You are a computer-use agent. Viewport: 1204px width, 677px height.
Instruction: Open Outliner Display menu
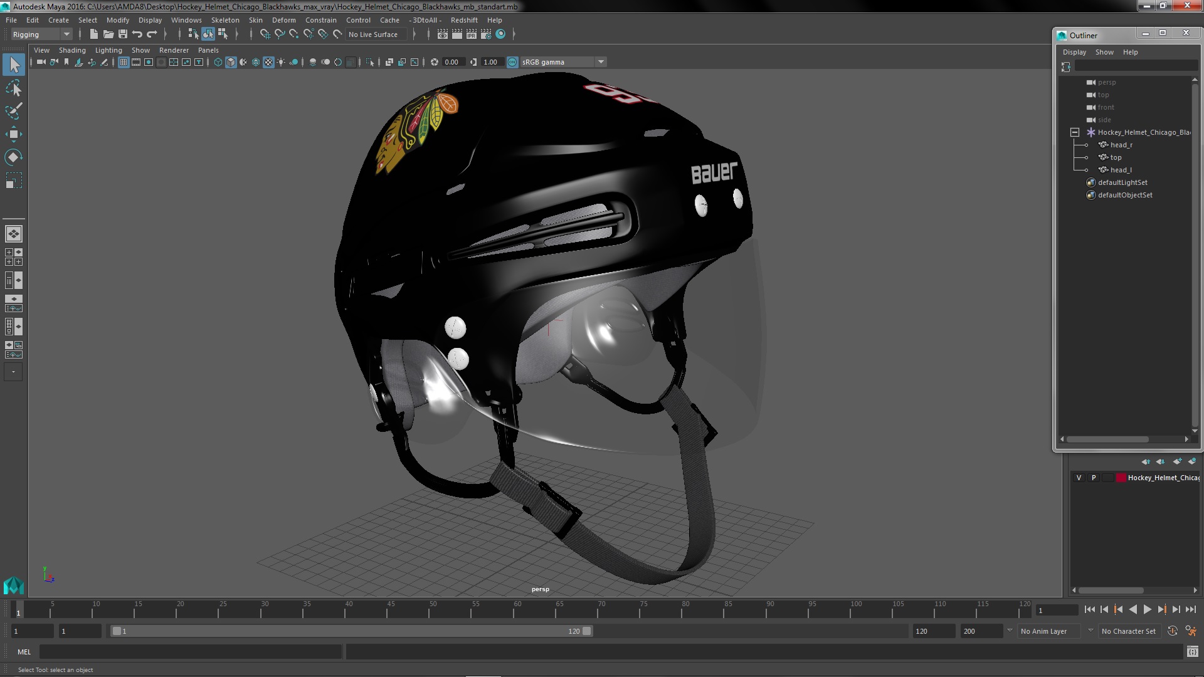pos(1074,52)
